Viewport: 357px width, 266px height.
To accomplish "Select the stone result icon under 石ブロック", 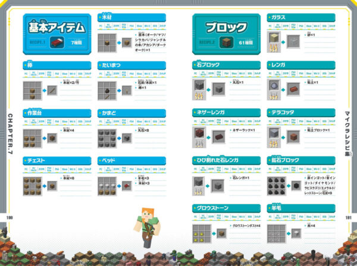I will point(218,89).
